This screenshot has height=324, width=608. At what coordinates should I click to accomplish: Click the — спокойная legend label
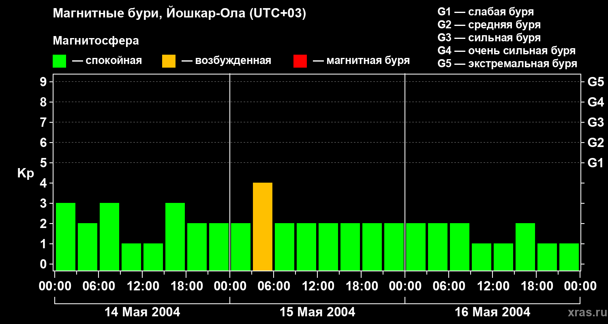point(107,61)
